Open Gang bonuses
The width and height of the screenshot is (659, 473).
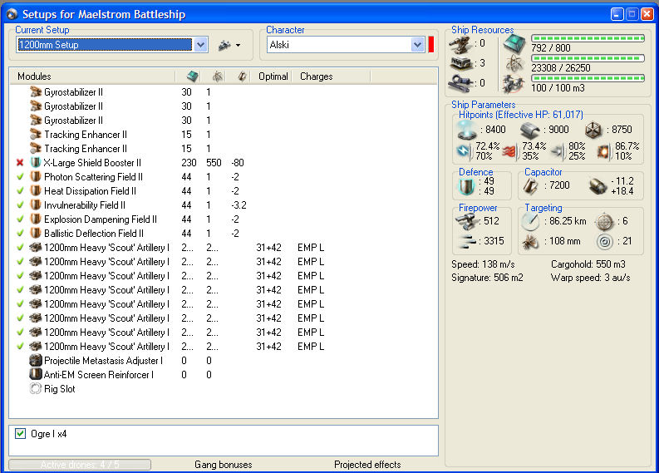[x=224, y=464]
